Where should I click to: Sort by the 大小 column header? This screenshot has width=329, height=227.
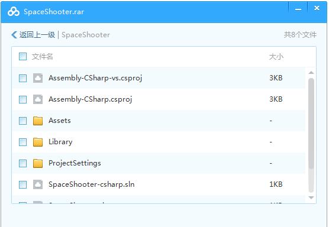[x=276, y=57]
